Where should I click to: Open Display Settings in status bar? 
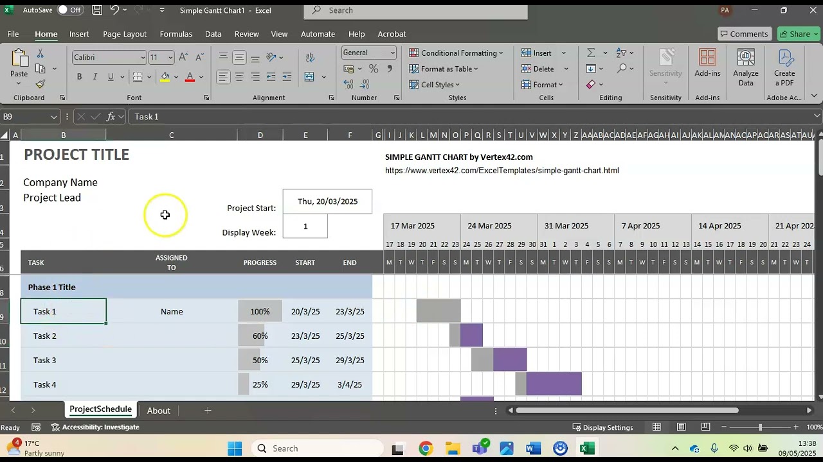point(602,427)
